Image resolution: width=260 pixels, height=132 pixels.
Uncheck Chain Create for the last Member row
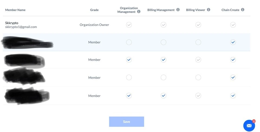pos(233,96)
